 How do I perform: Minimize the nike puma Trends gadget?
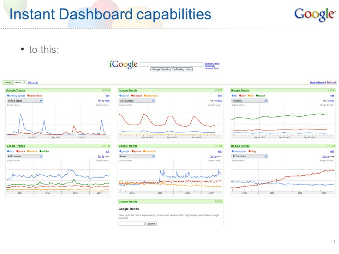point(106,146)
